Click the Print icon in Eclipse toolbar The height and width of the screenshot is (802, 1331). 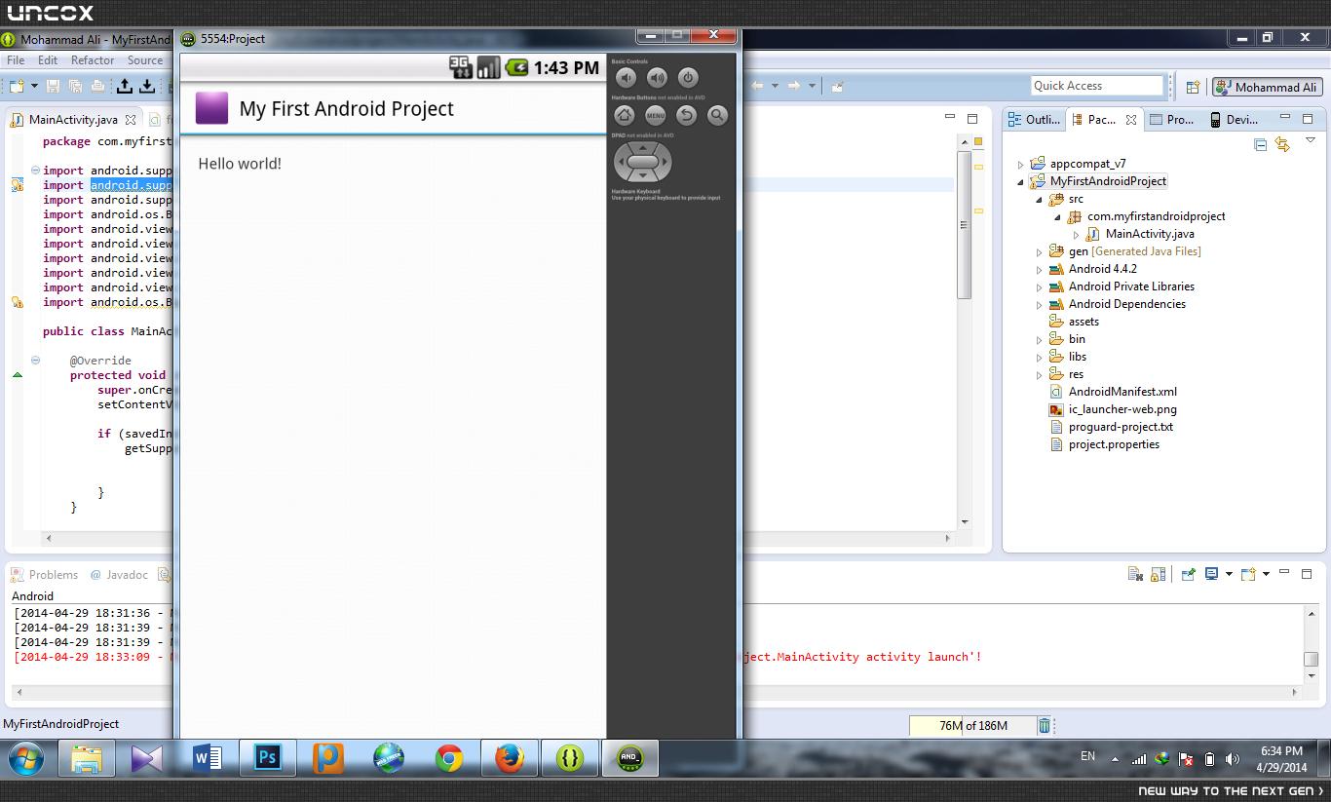click(x=97, y=87)
